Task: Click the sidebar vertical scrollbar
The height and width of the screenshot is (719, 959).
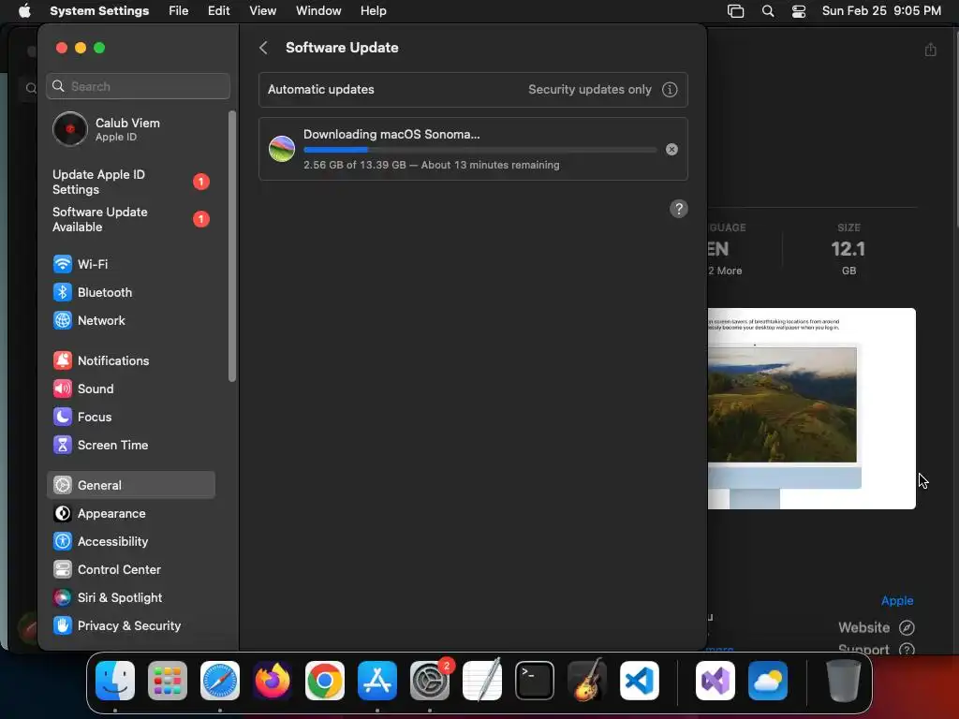Action: (232, 246)
